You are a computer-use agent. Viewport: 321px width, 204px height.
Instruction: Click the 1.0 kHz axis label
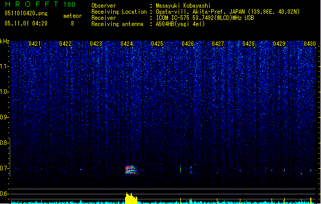(4, 92)
